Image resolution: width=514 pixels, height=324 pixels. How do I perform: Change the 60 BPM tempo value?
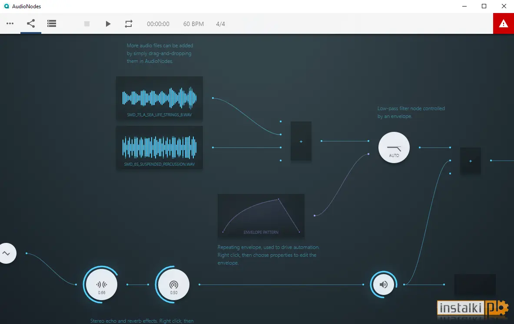coord(193,24)
